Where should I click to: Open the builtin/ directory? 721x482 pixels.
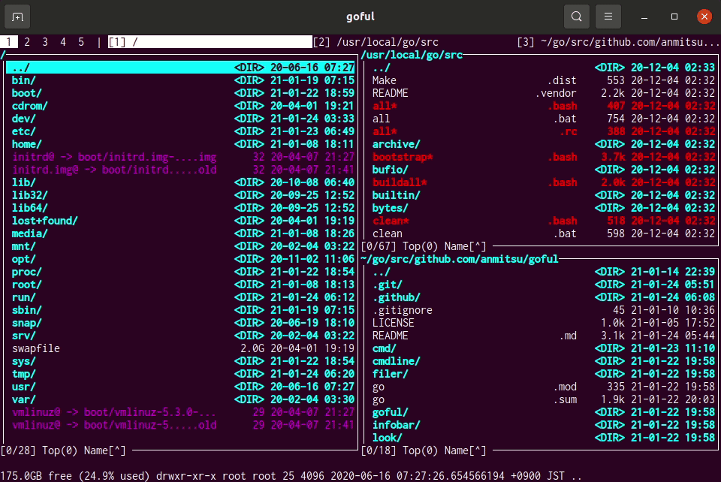[544, 195]
